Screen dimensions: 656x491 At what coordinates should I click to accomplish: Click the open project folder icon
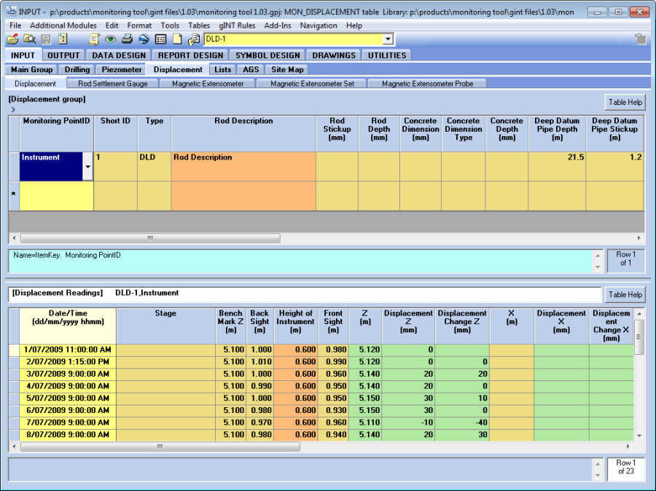click(12, 39)
